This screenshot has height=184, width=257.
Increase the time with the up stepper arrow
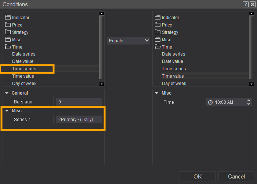tap(249, 100)
